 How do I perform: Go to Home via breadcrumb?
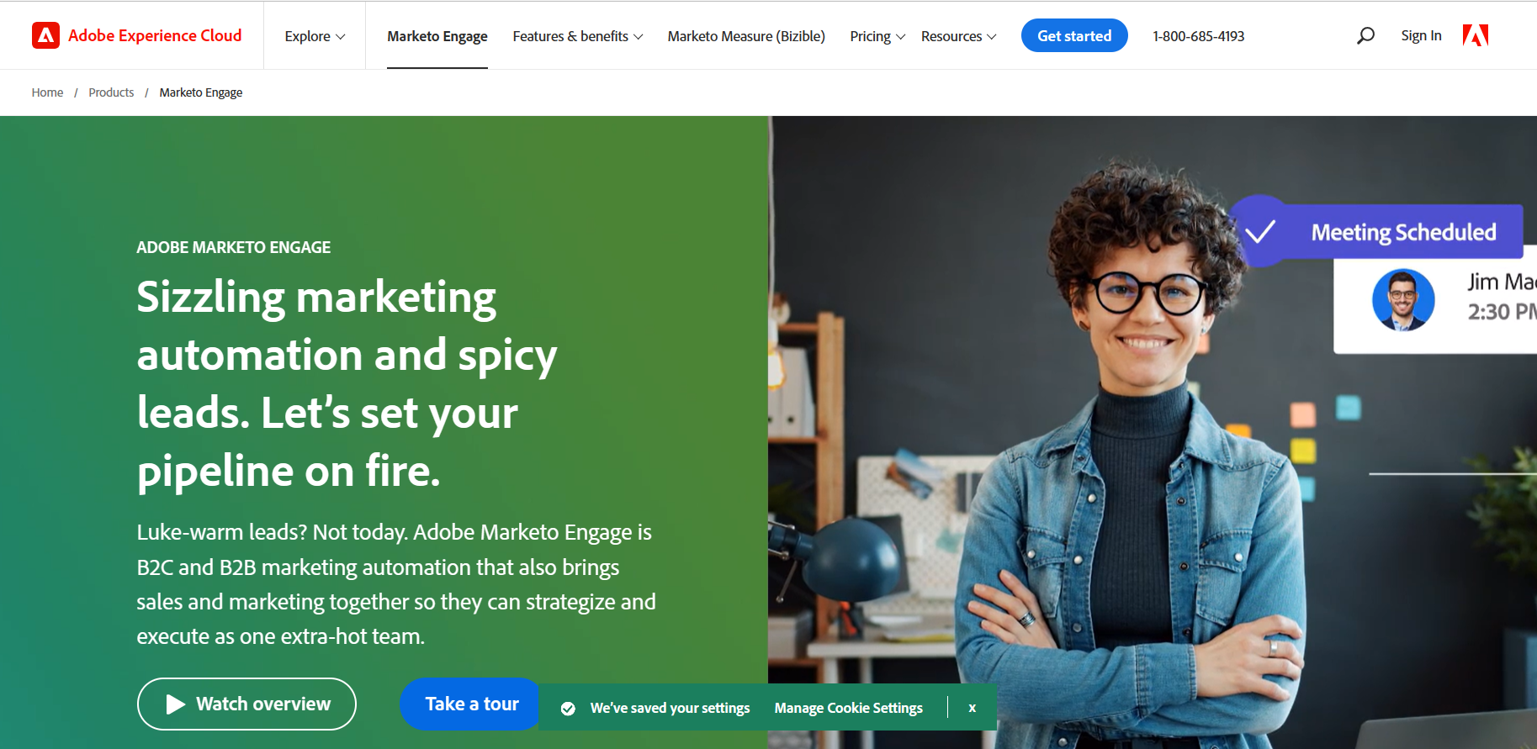click(47, 92)
